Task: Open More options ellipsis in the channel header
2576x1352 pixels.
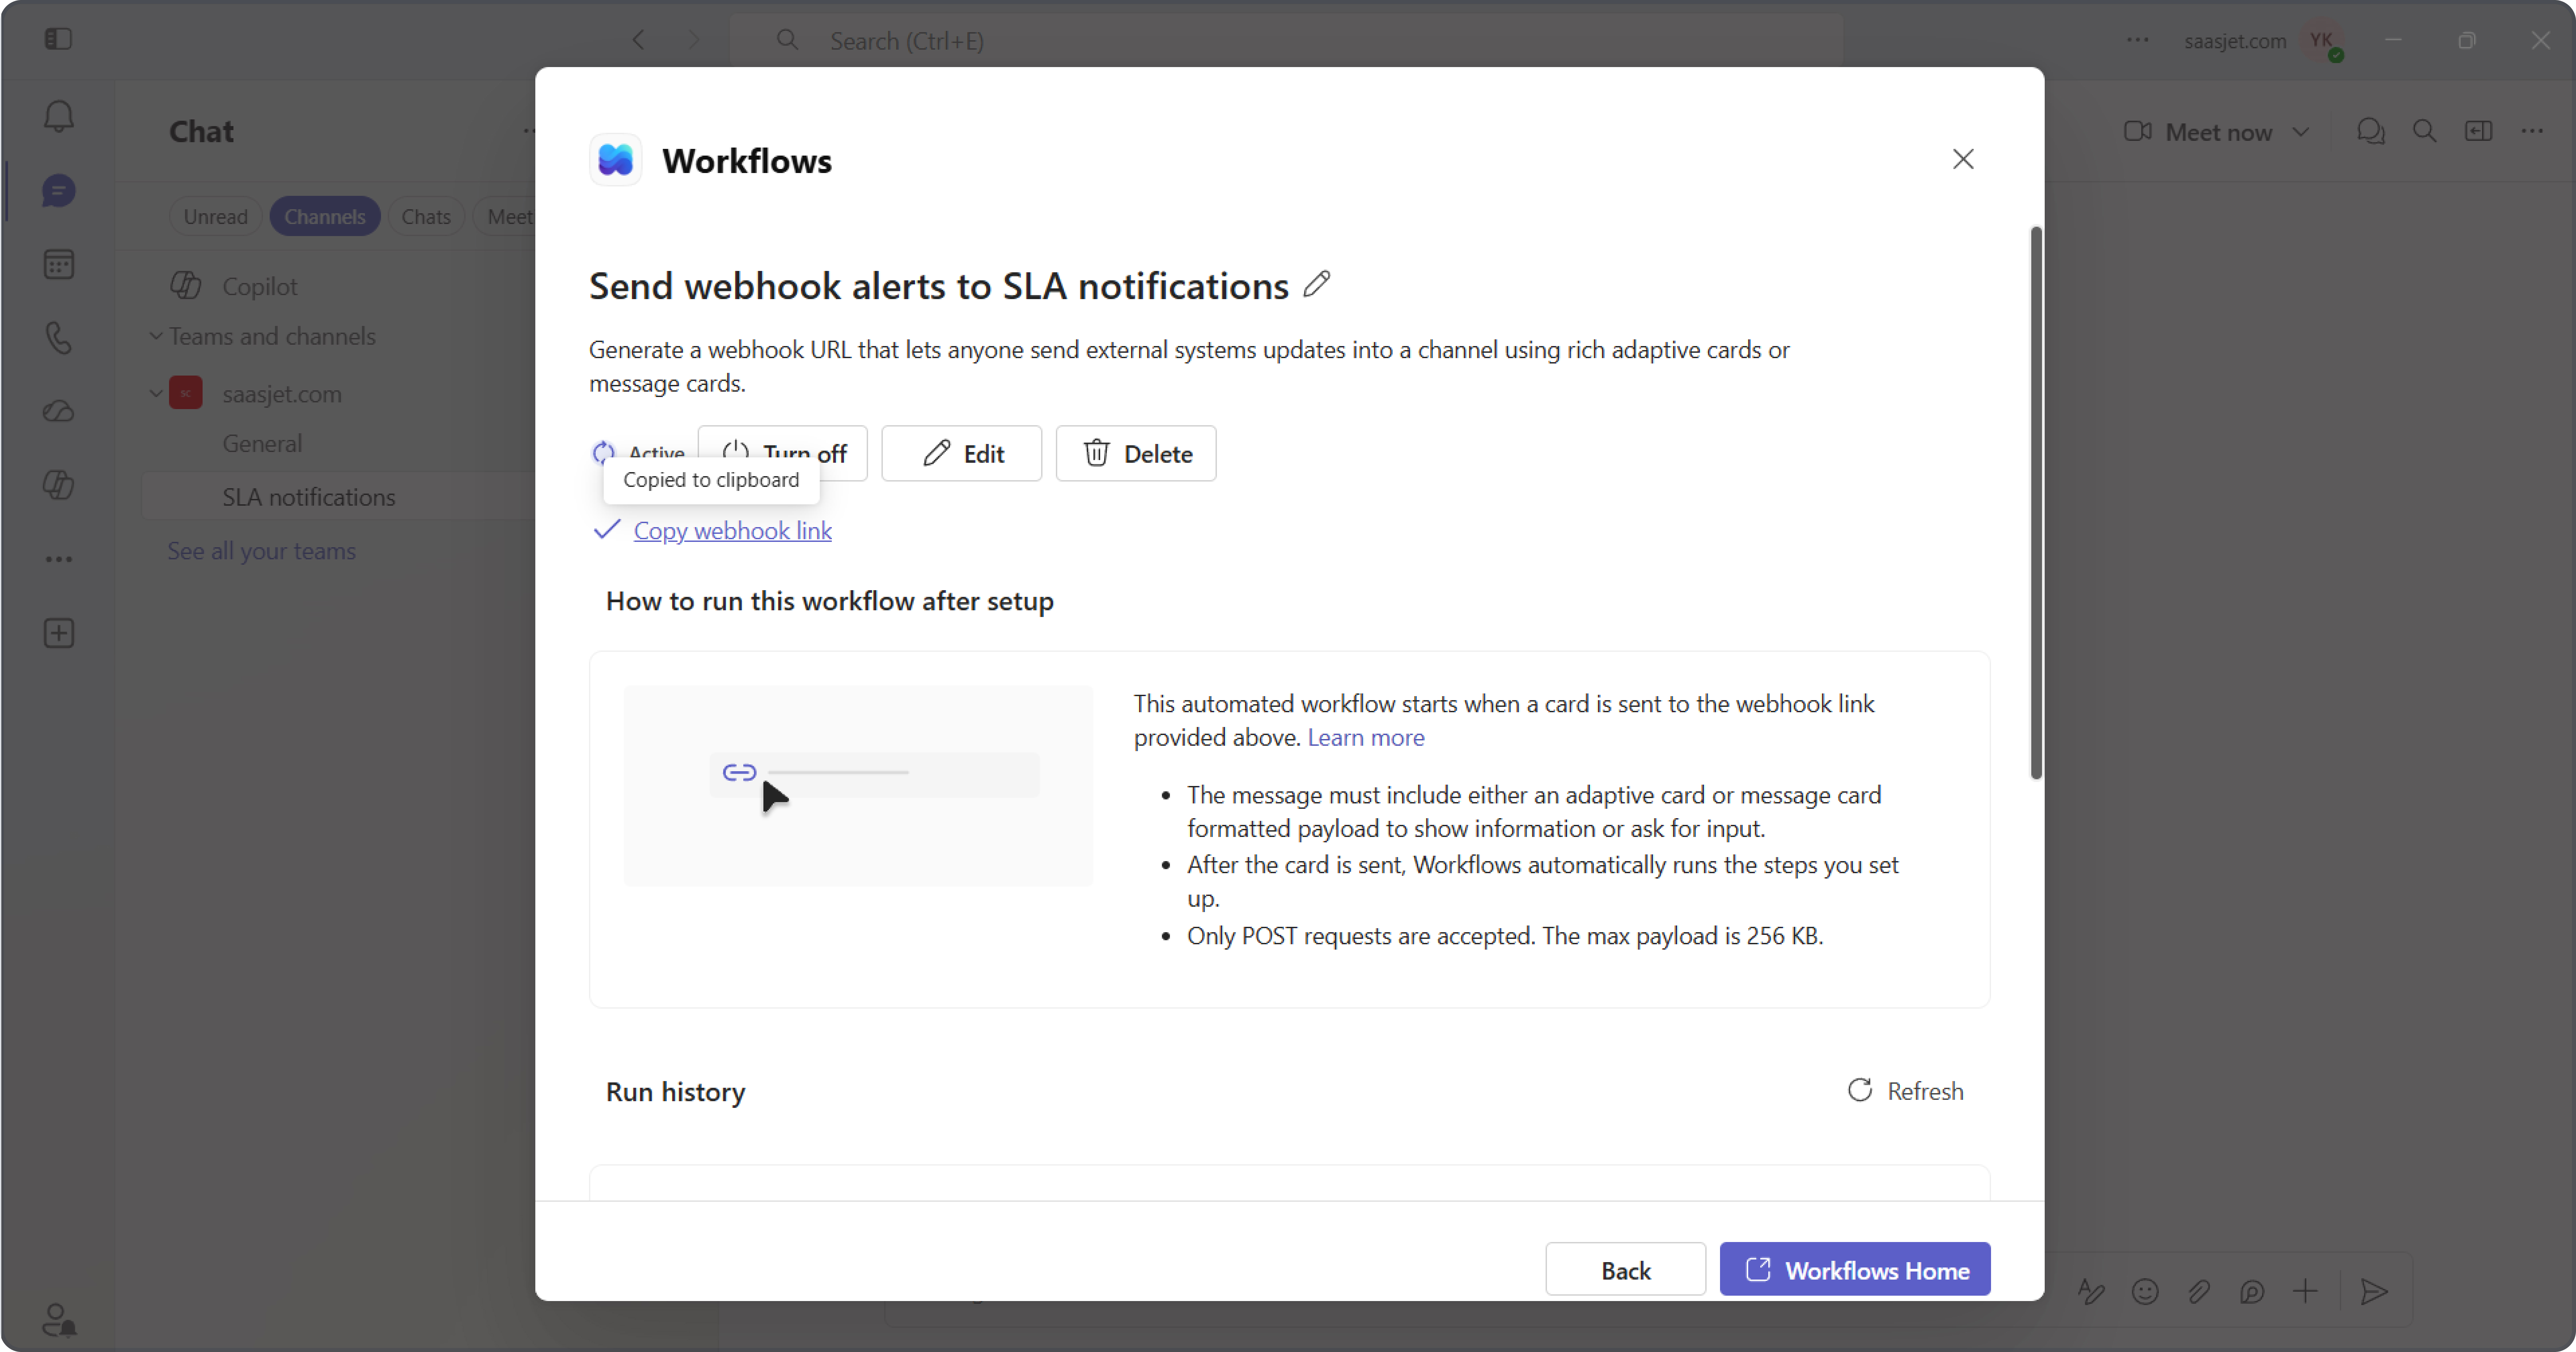Action: coord(2532,131)
